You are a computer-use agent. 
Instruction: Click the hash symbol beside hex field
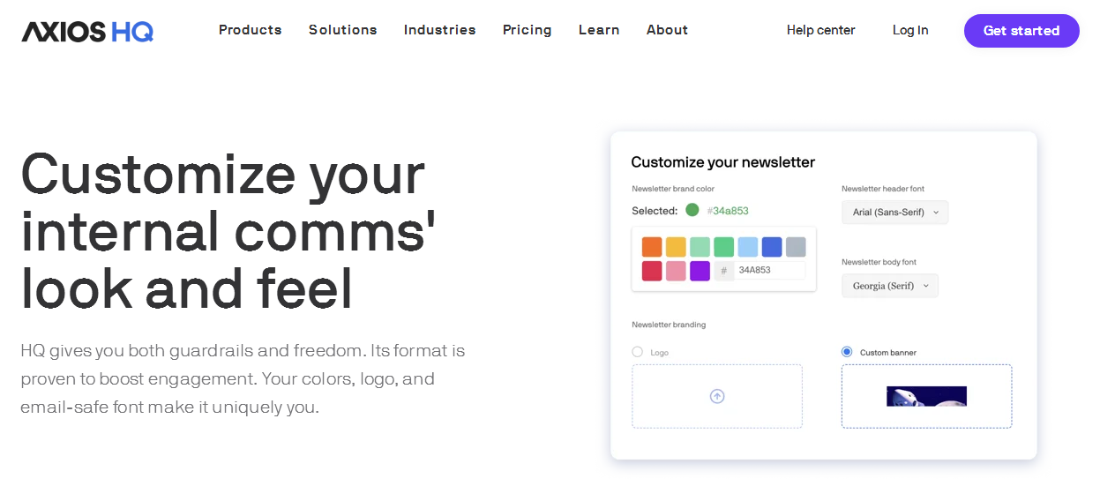(x=724, y=271)
